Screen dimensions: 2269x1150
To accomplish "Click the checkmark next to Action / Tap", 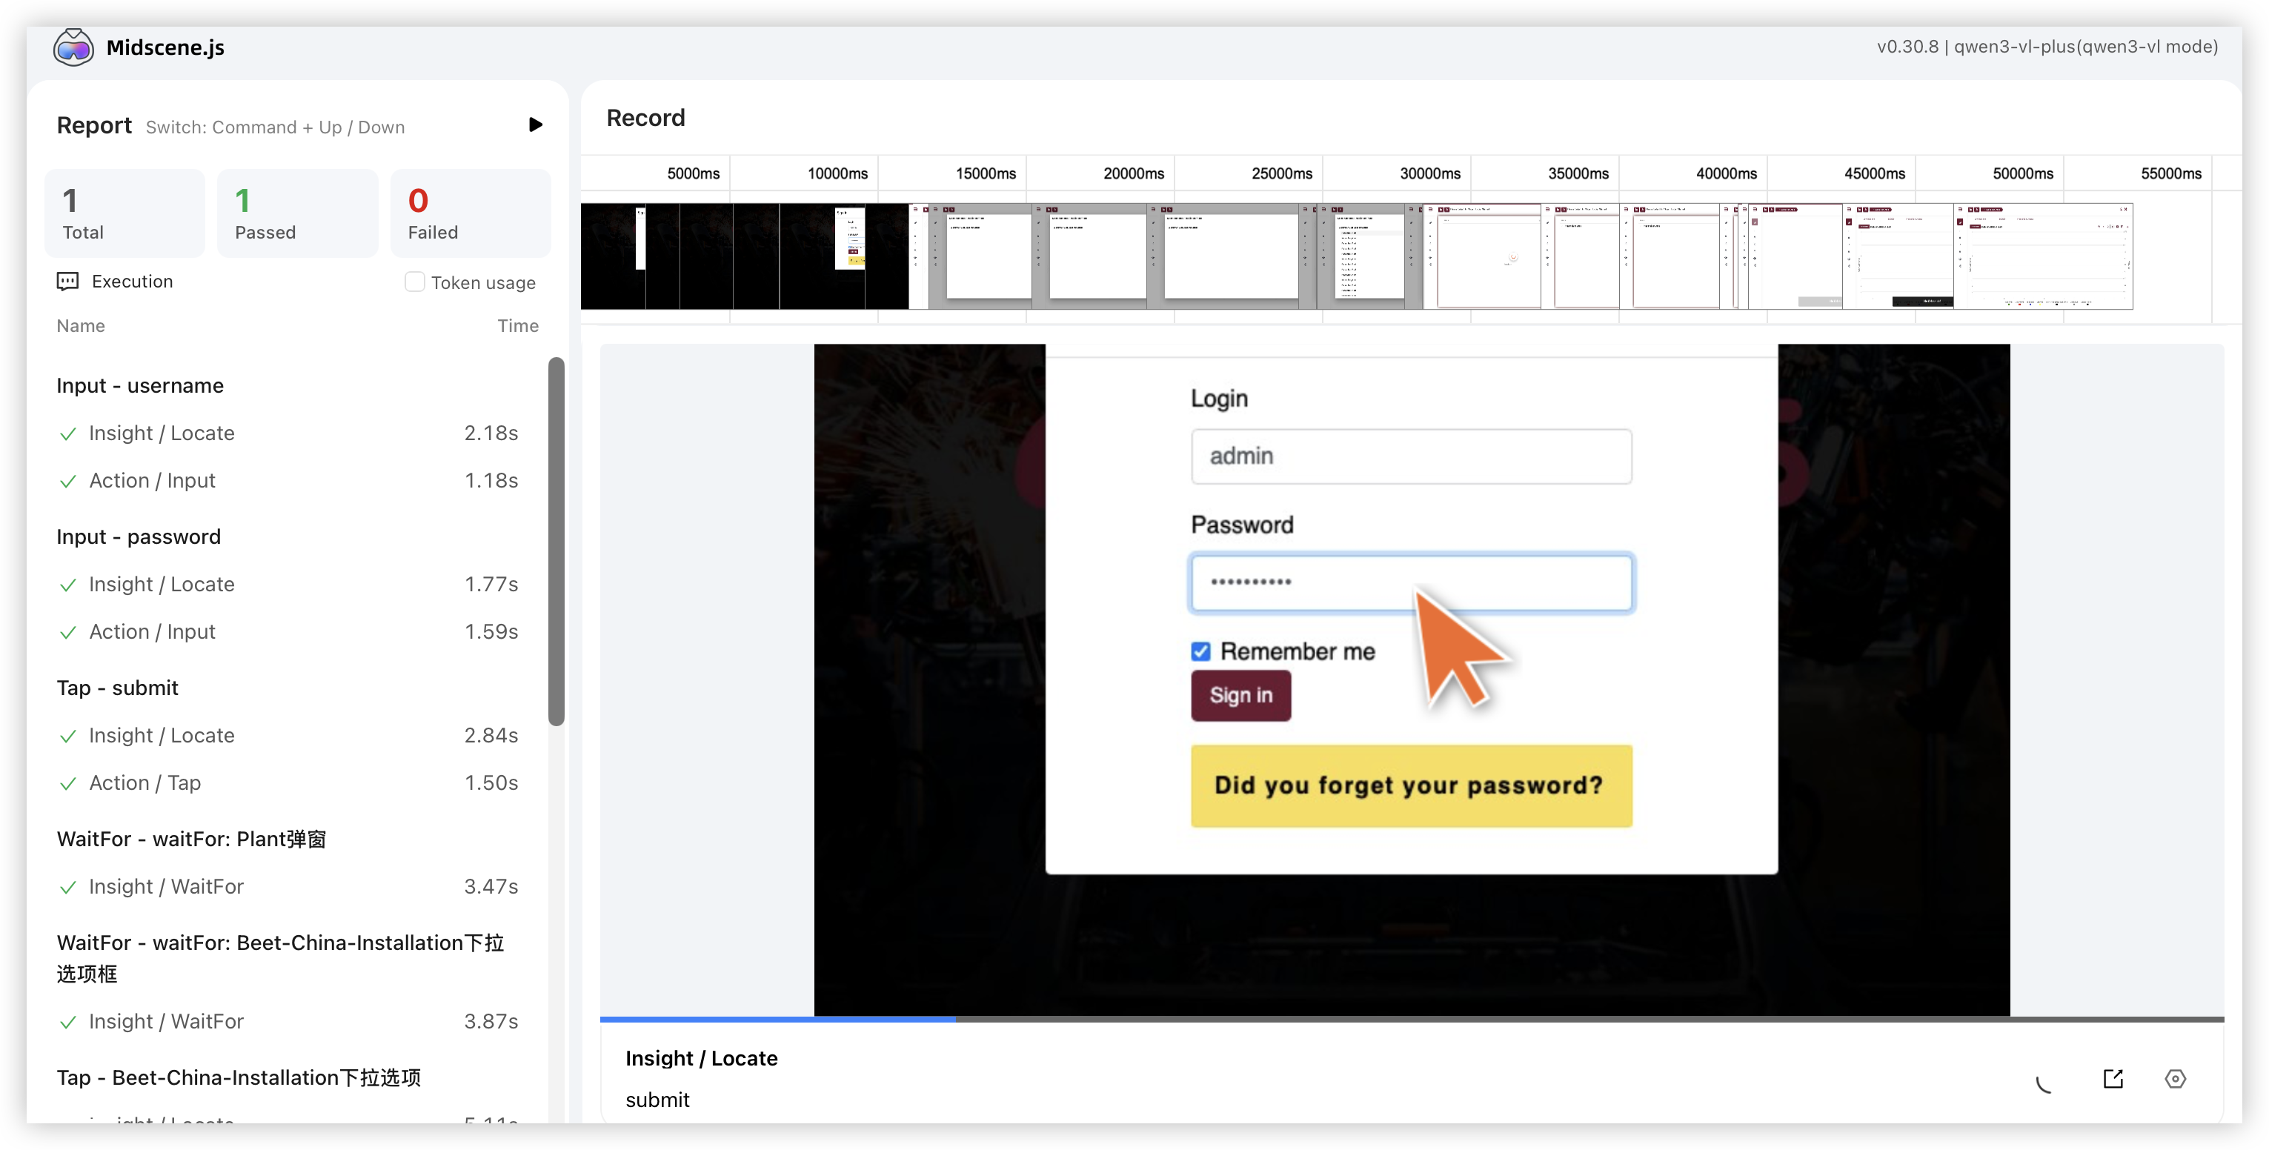I will tap(68, 784).
